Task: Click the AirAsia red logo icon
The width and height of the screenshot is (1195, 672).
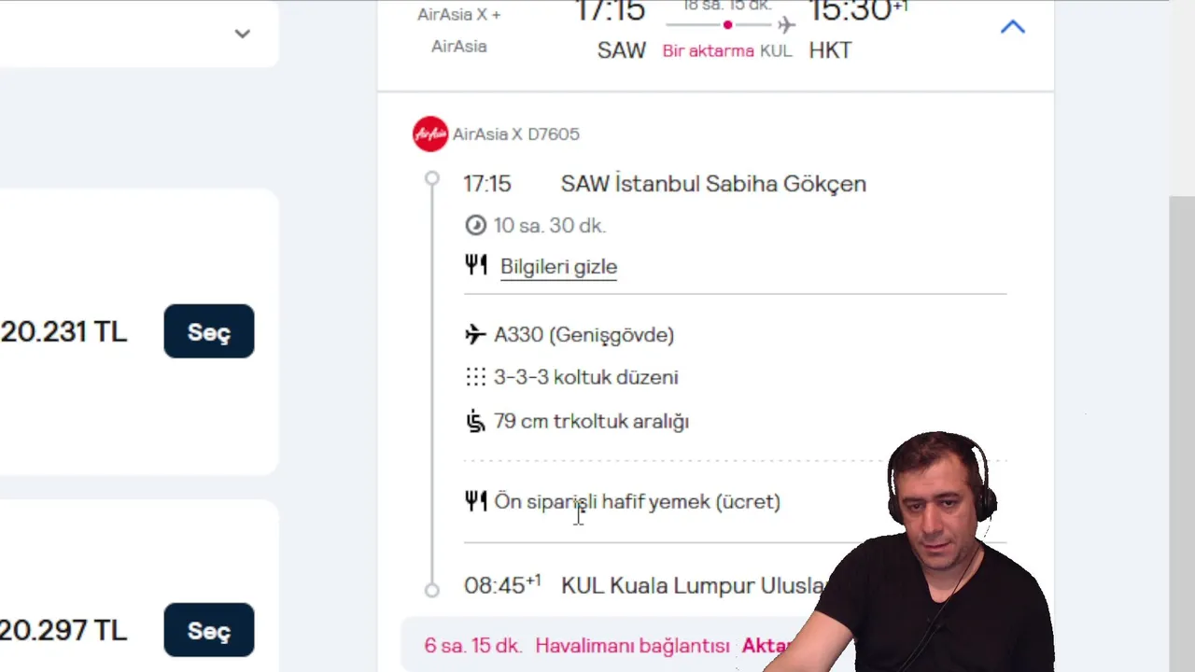Action: point(430,133)
